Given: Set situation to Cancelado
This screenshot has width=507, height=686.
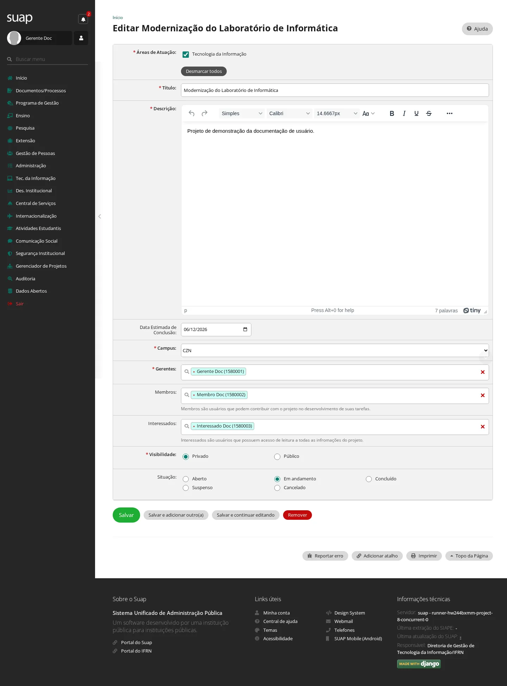Looking at the screenshot, I should tap(277, 488).
